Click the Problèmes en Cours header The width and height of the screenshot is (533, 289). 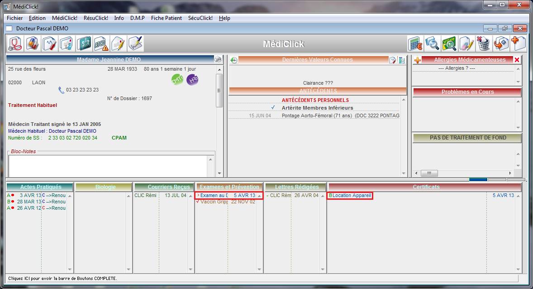(467, 92)
